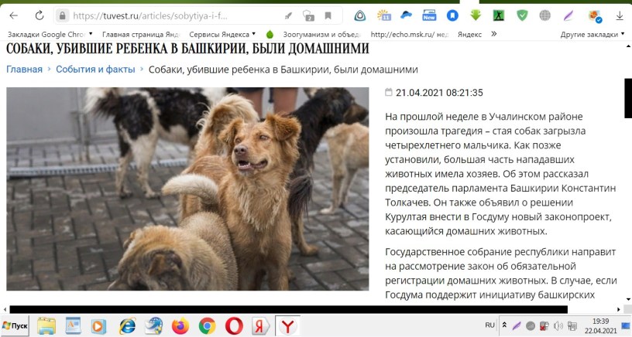This screenshot has height=337, width=632.
Task: Open the События и факты breadcrumb link
Action: 95,69
